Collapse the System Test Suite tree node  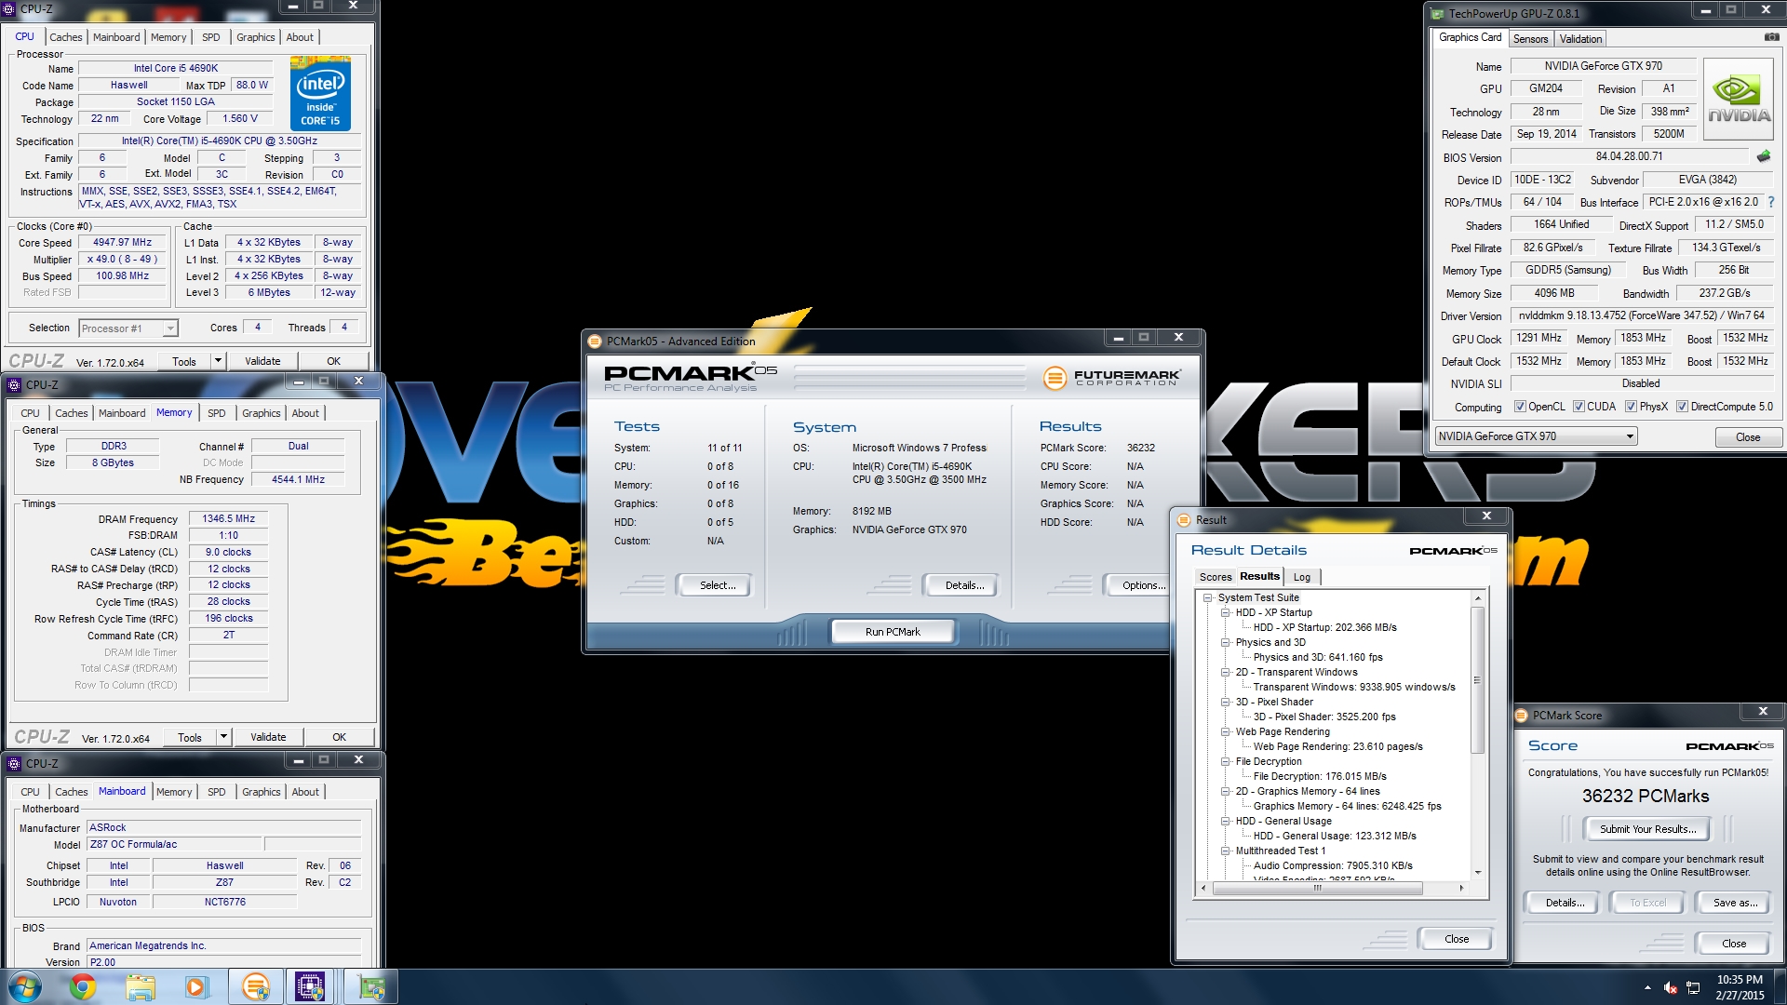pos(1208,598)
